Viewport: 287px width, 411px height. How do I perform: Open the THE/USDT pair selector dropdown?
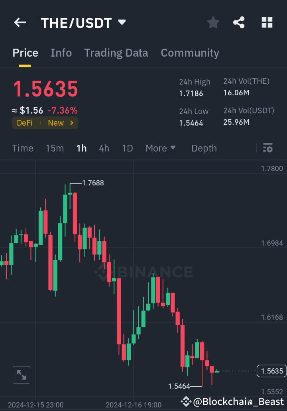click(x=122, y=22)
